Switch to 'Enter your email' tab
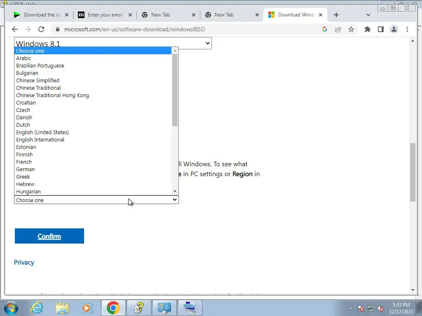Viewport: 422px width, 316px height. pyautogui.click(x=105, y=15)
